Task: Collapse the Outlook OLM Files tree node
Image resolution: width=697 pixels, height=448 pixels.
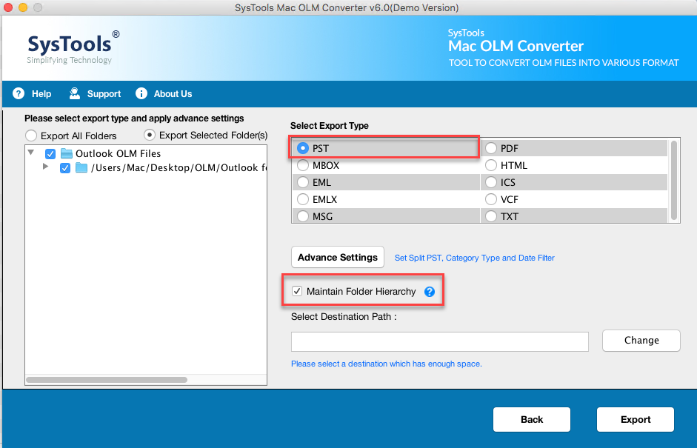Action: [30, 153]
